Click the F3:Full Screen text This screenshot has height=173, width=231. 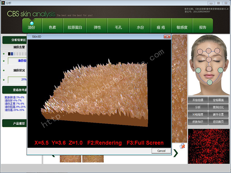pos(145,143)
